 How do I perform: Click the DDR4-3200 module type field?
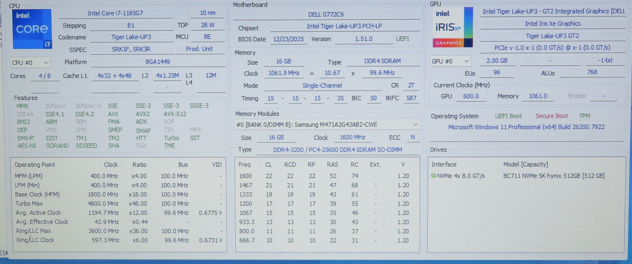pos(337,150)
